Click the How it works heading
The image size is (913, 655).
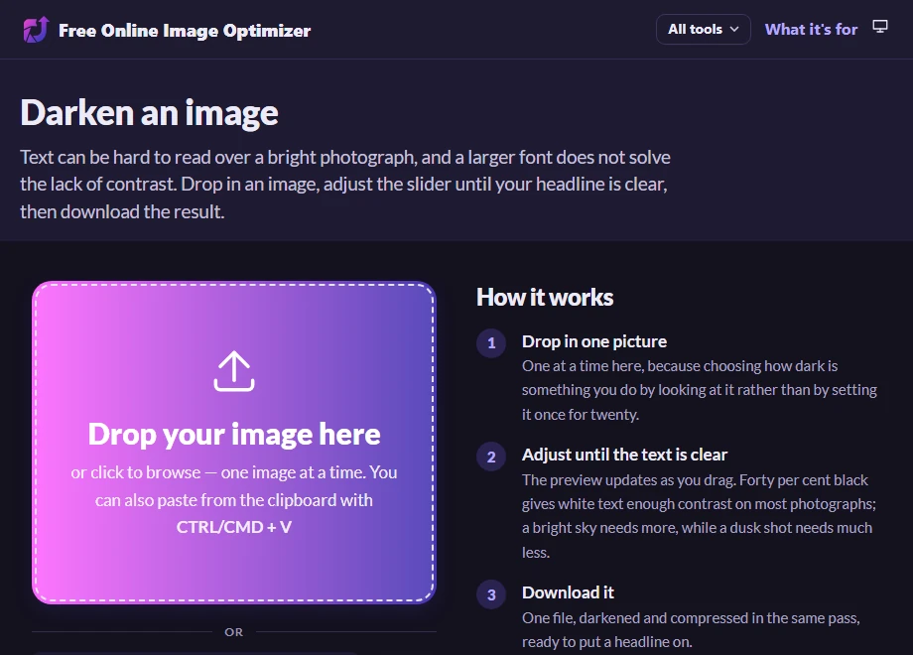point(545,297)
